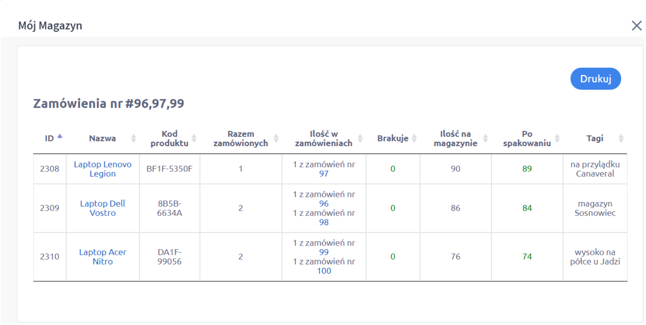Open order number 99 link

point(324,252)
